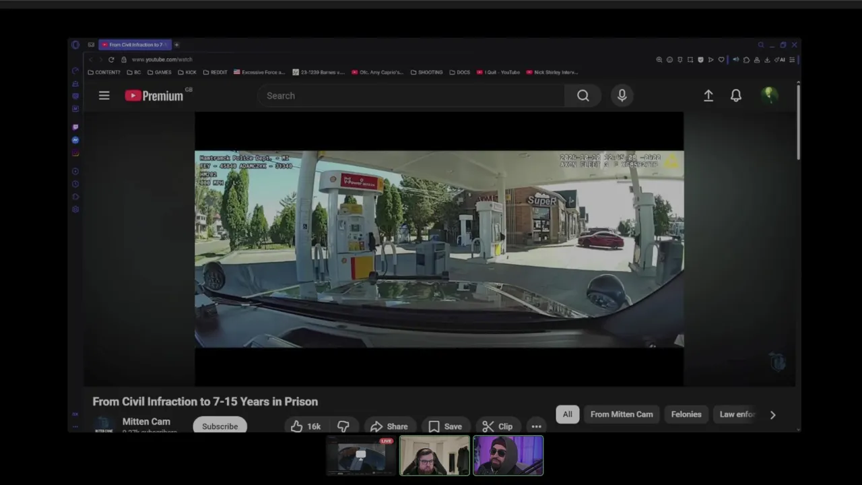Open the more actions ellipsis menu
The image size is (862, 485).
[x=536, y=426]
